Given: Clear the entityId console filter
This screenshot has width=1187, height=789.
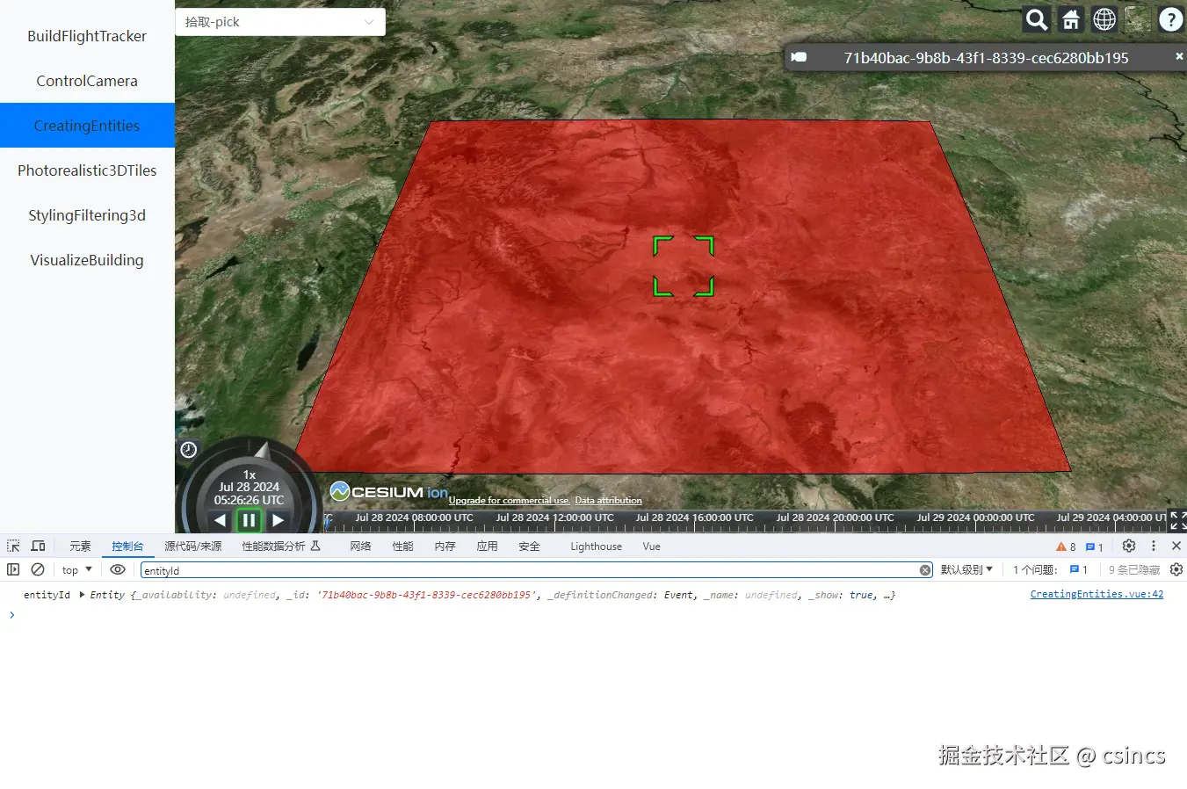Looking at the screenshot, I should tap(924, 570).
